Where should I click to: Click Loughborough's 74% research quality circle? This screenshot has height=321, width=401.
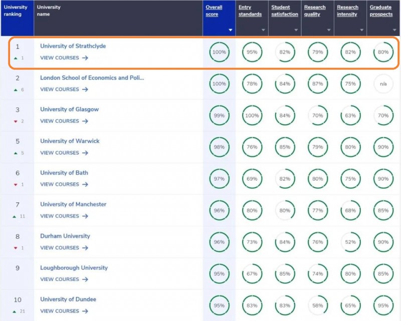[317, 274]
